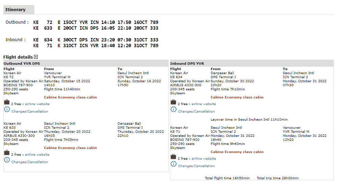Click the baggage icon for flight KE 634
Image resolution: width=342 pixels, height=184 pixels.
(173, 102)
